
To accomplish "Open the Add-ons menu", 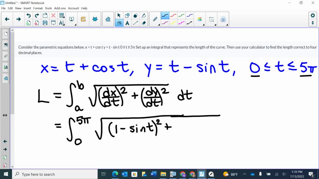I will (x=60, y=8).
